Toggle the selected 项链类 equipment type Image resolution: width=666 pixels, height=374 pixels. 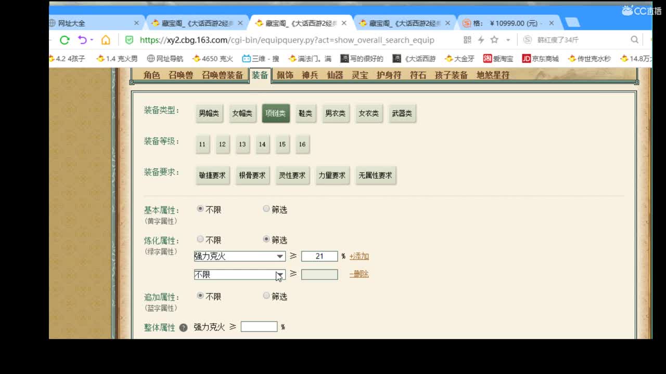276,113
